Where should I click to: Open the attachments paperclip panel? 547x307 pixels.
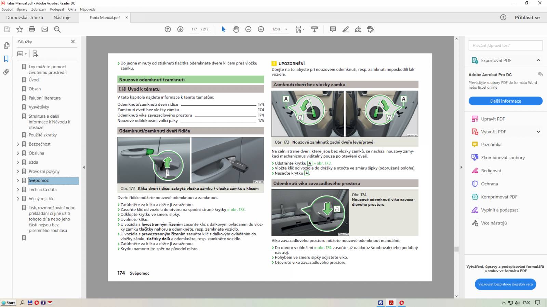point(6,72)
